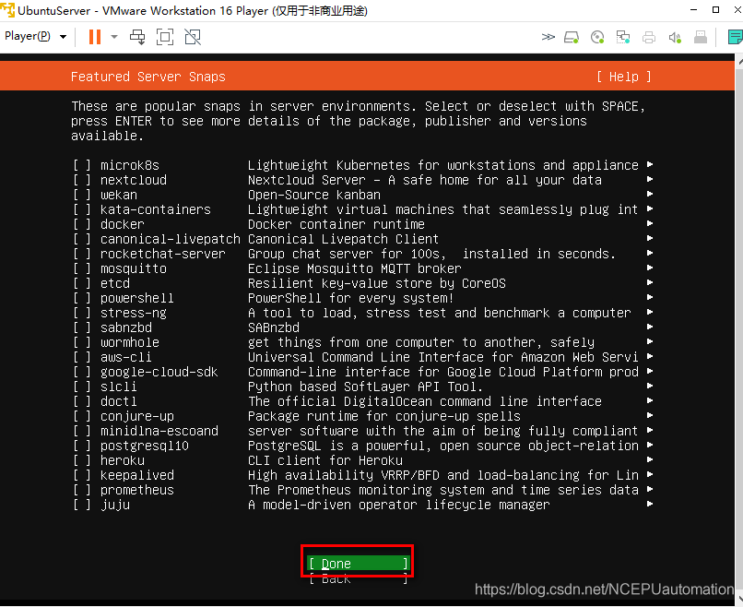743x607 pixels.
Task: Click 'PowerShell for every system!' description
Action: click(x=350, y=298)
